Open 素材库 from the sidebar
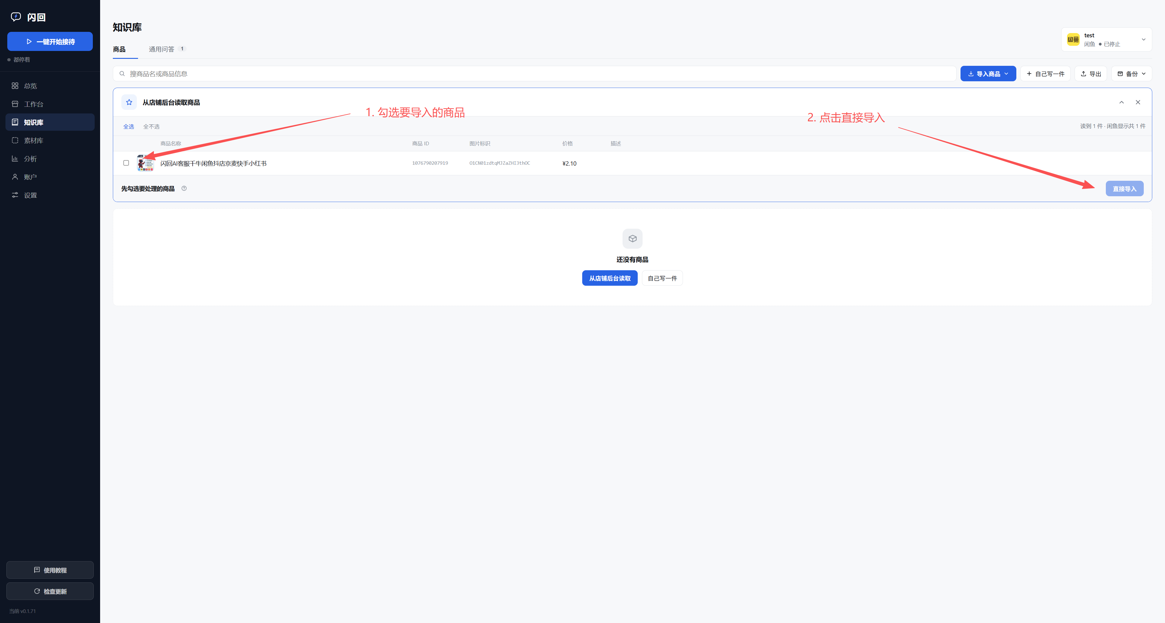Screen dimensions: 1165x623 (50, 141)
